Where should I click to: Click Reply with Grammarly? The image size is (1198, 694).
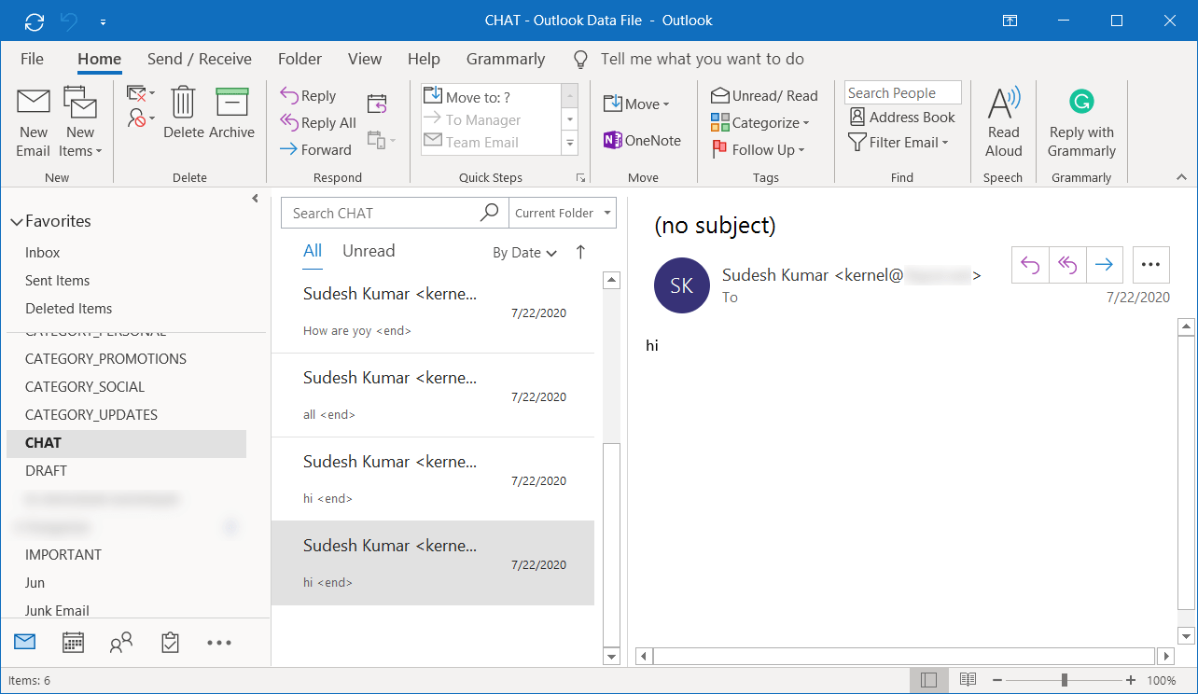(x=1081, y=122)
